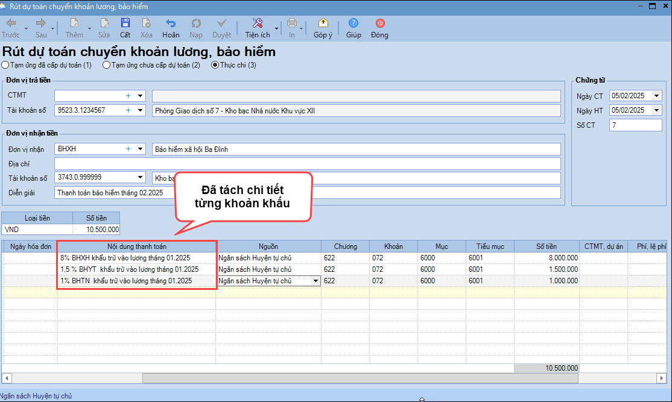This screenshot has height=402, width=672.
Task: Open recipient account 3743.0.999999 dropdown
Action: (x=140, y=177)
